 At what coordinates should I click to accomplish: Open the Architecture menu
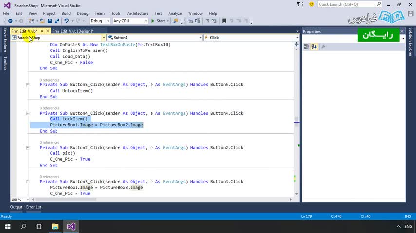(137, 13)
